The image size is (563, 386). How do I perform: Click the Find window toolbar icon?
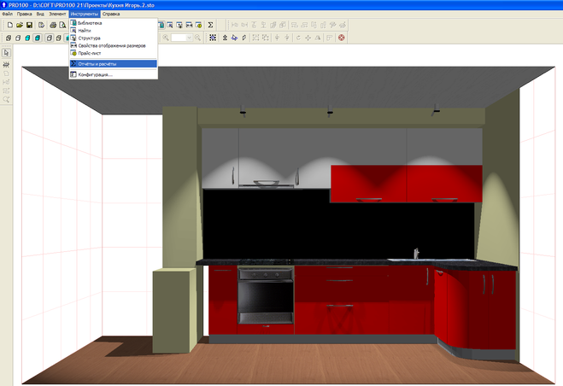coord(169,25)
